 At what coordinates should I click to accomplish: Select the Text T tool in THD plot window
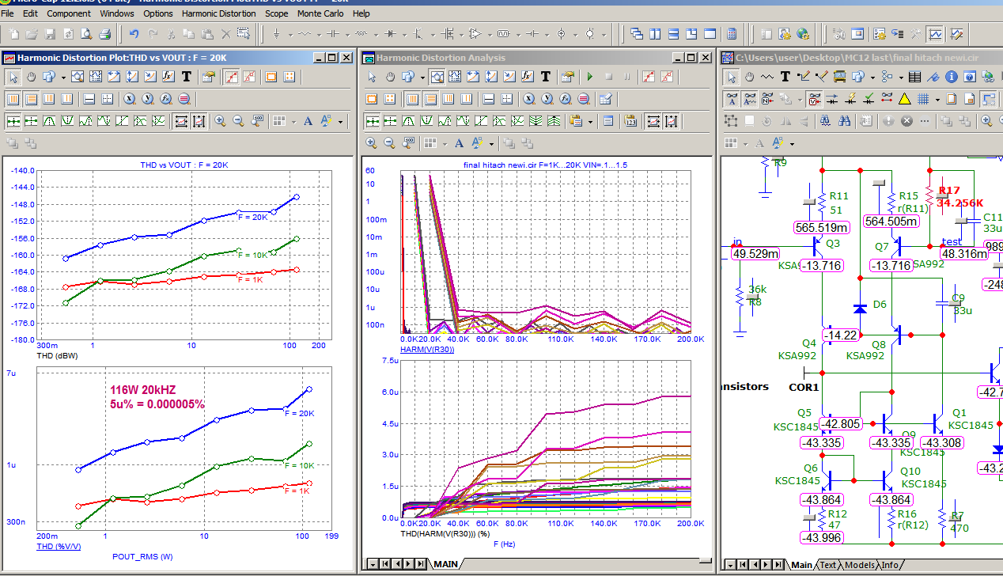(187, 77)
